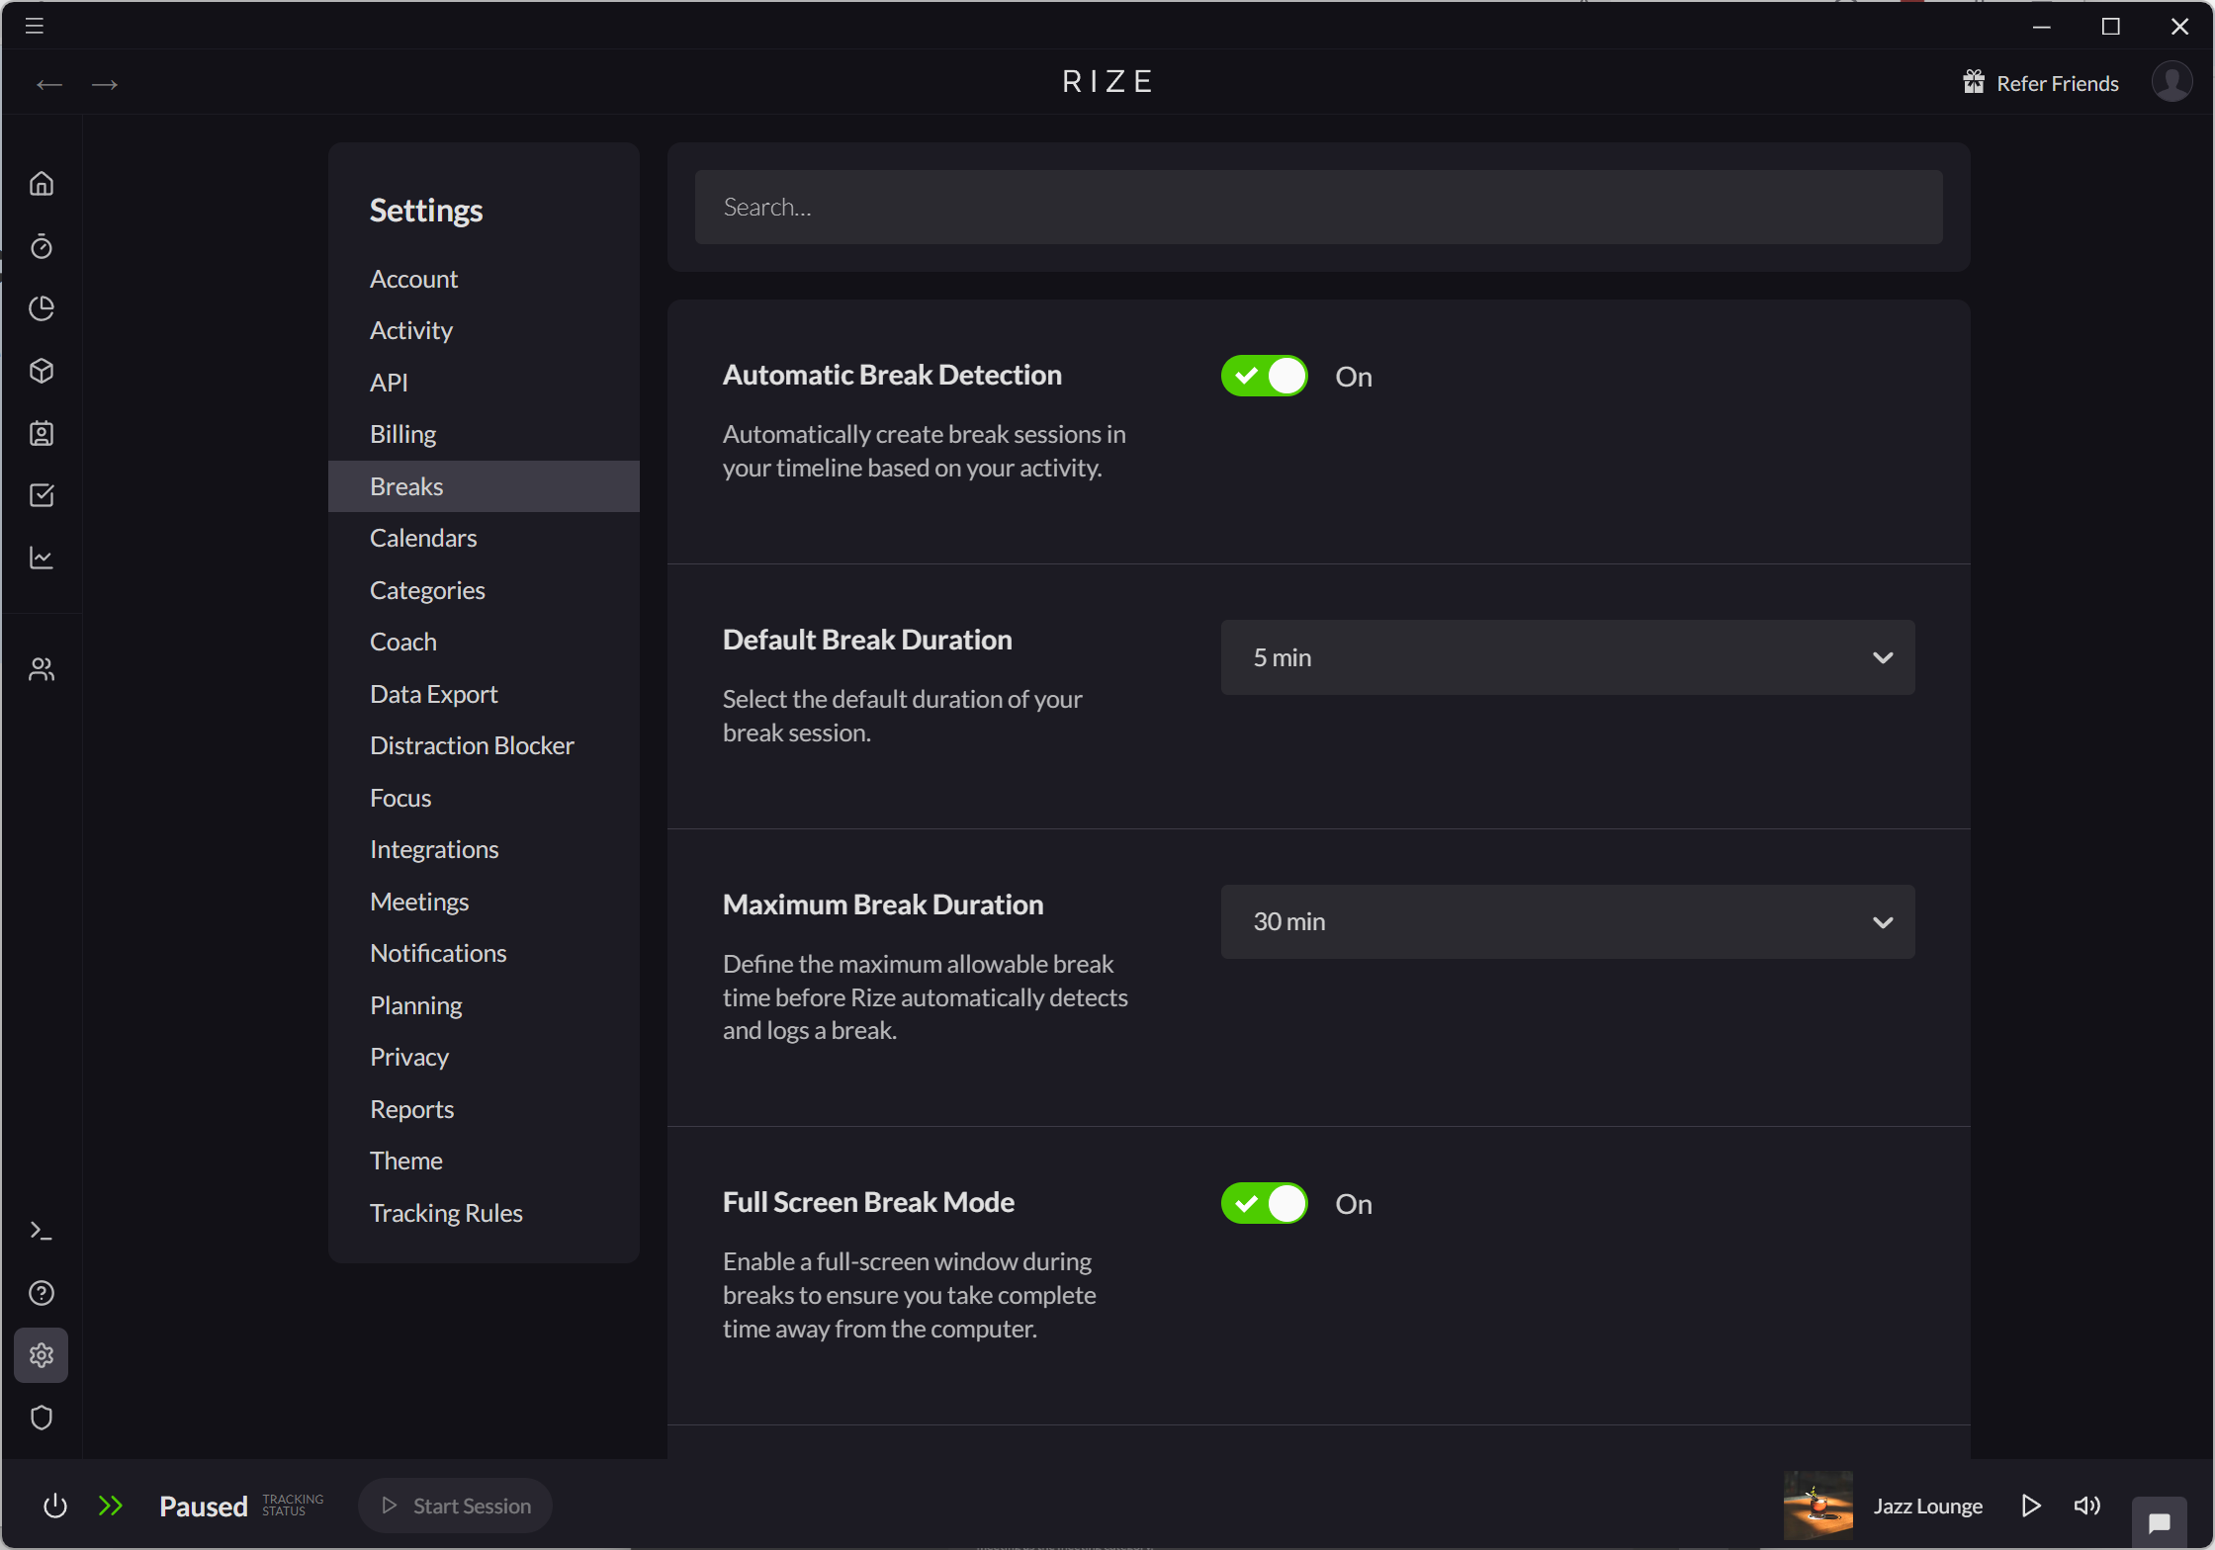Open the terminal icon near sidebar bottom
Screen dimensions: 2215x1550
[x=42, y=1230]
